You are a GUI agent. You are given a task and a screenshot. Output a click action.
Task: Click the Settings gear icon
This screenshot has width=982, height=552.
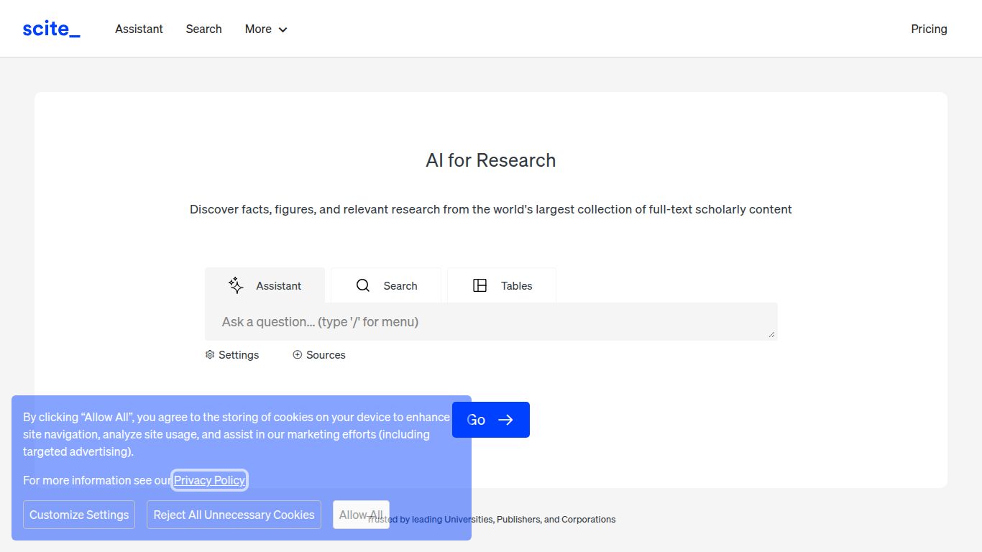(x=210, y=355)
